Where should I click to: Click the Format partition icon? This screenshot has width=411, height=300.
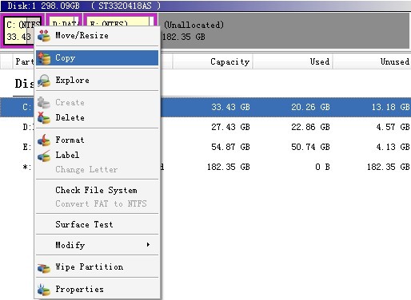coord(44,140)
